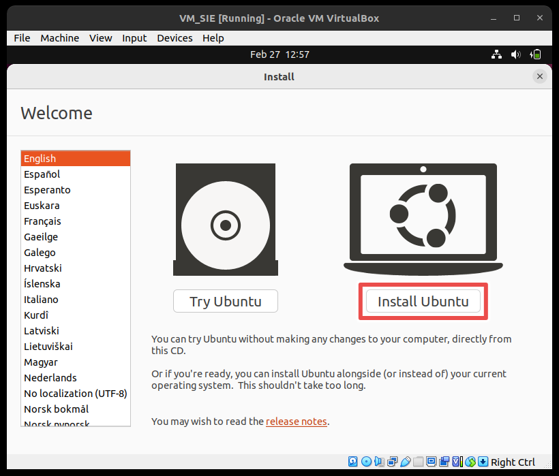The height and width of the screenshot is (476, 559).
Task: Close the Install dialog with the X button
Action: click(540, 76)
